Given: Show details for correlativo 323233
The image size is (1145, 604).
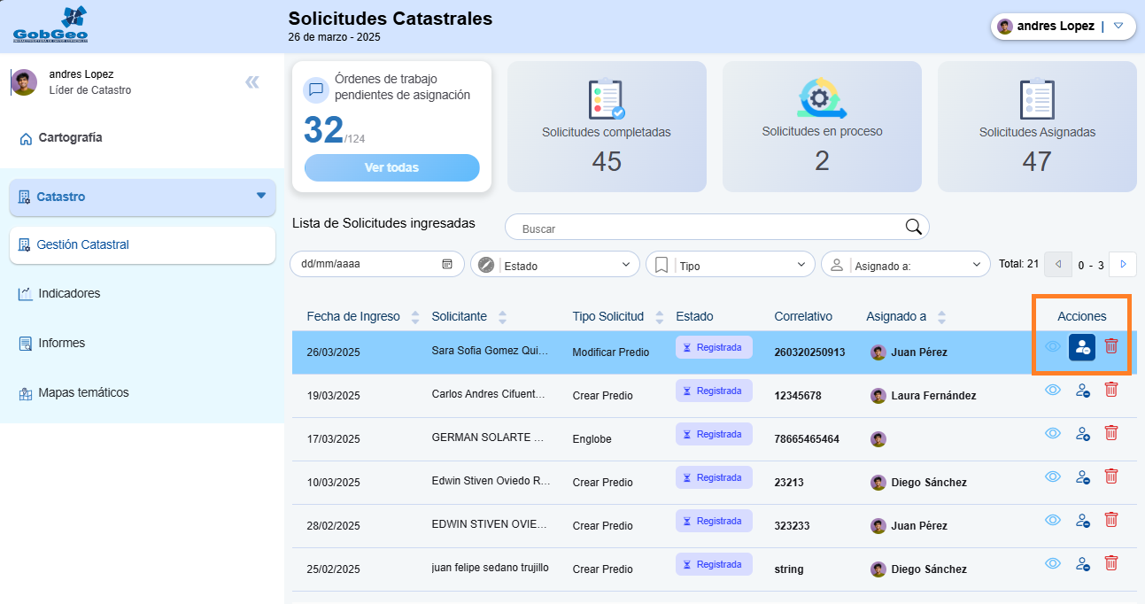Looking at the screenshot, I should coord(1053,520).
